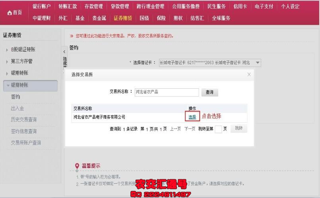Open 签约信息查询 sidebar item
This screenshot has height=198, width=320.
coord(24,131)
